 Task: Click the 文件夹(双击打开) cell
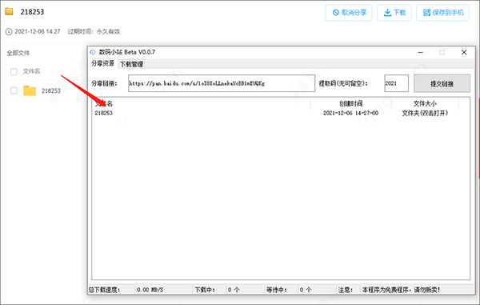(x=426, y=113)
